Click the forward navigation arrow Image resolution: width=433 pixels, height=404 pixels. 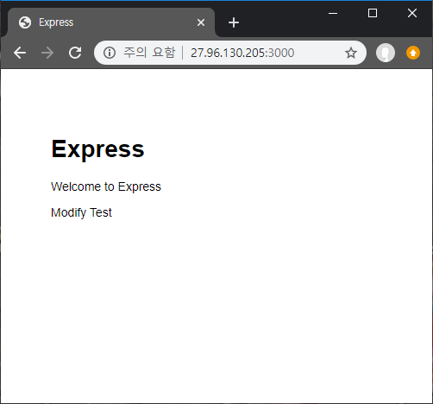[x=47, y=53]
